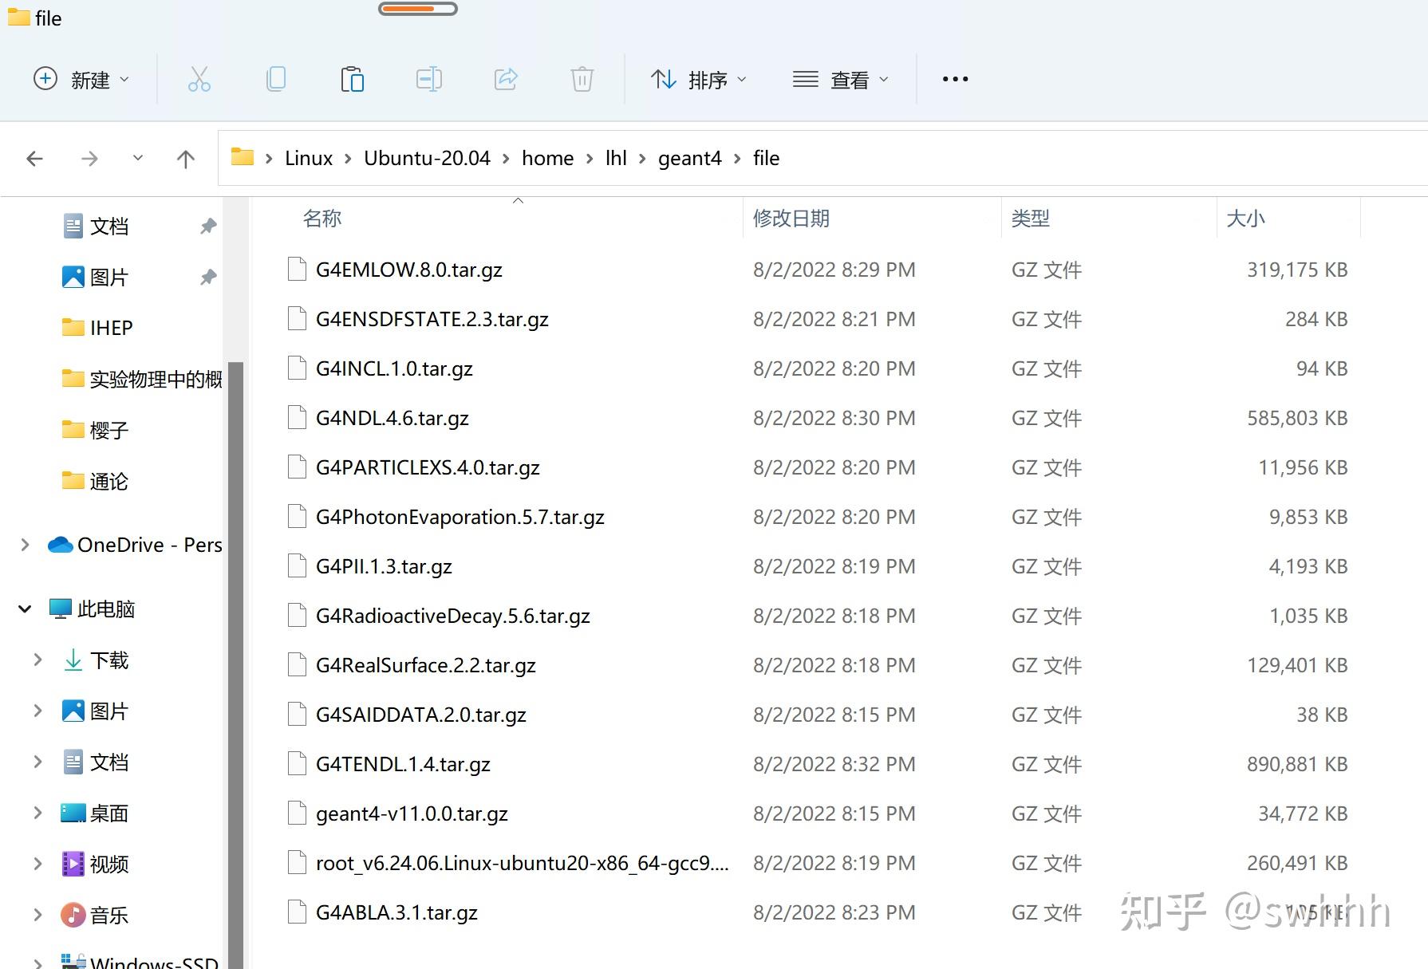Unpin 图片 from quick access
Image resolution: width=1428 pixels, height=969 pixels.
click(207, 277)
